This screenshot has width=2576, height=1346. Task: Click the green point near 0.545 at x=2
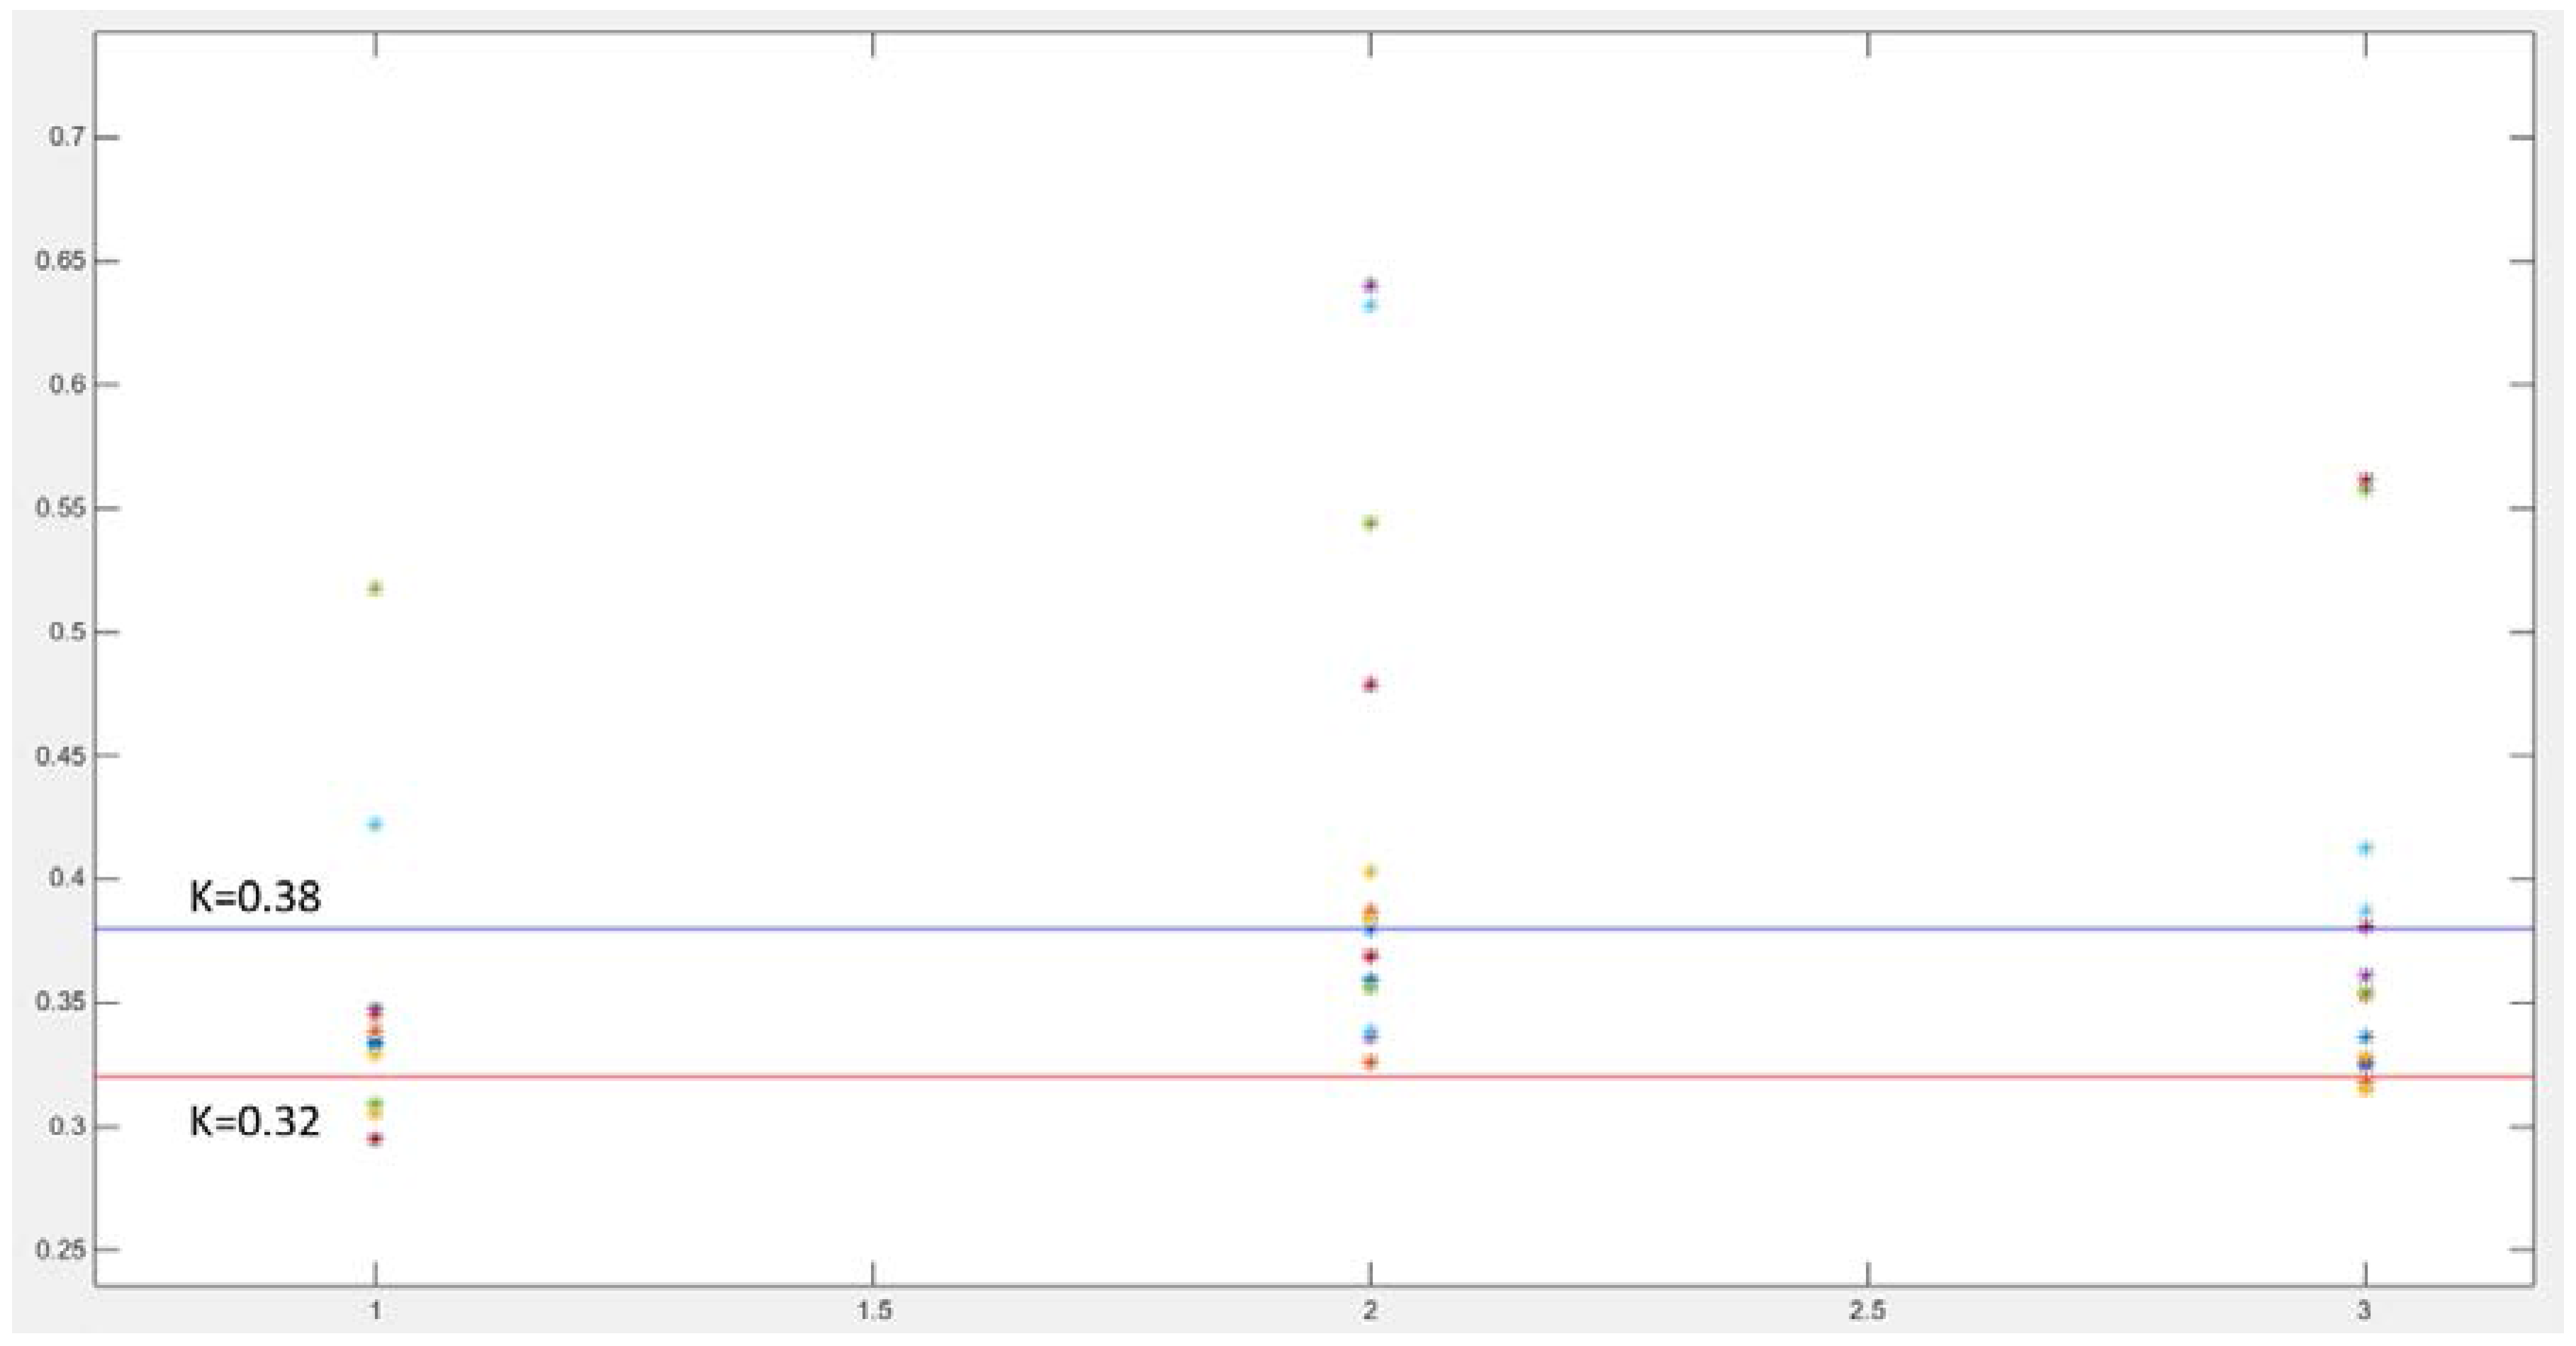coord(1371,523)
